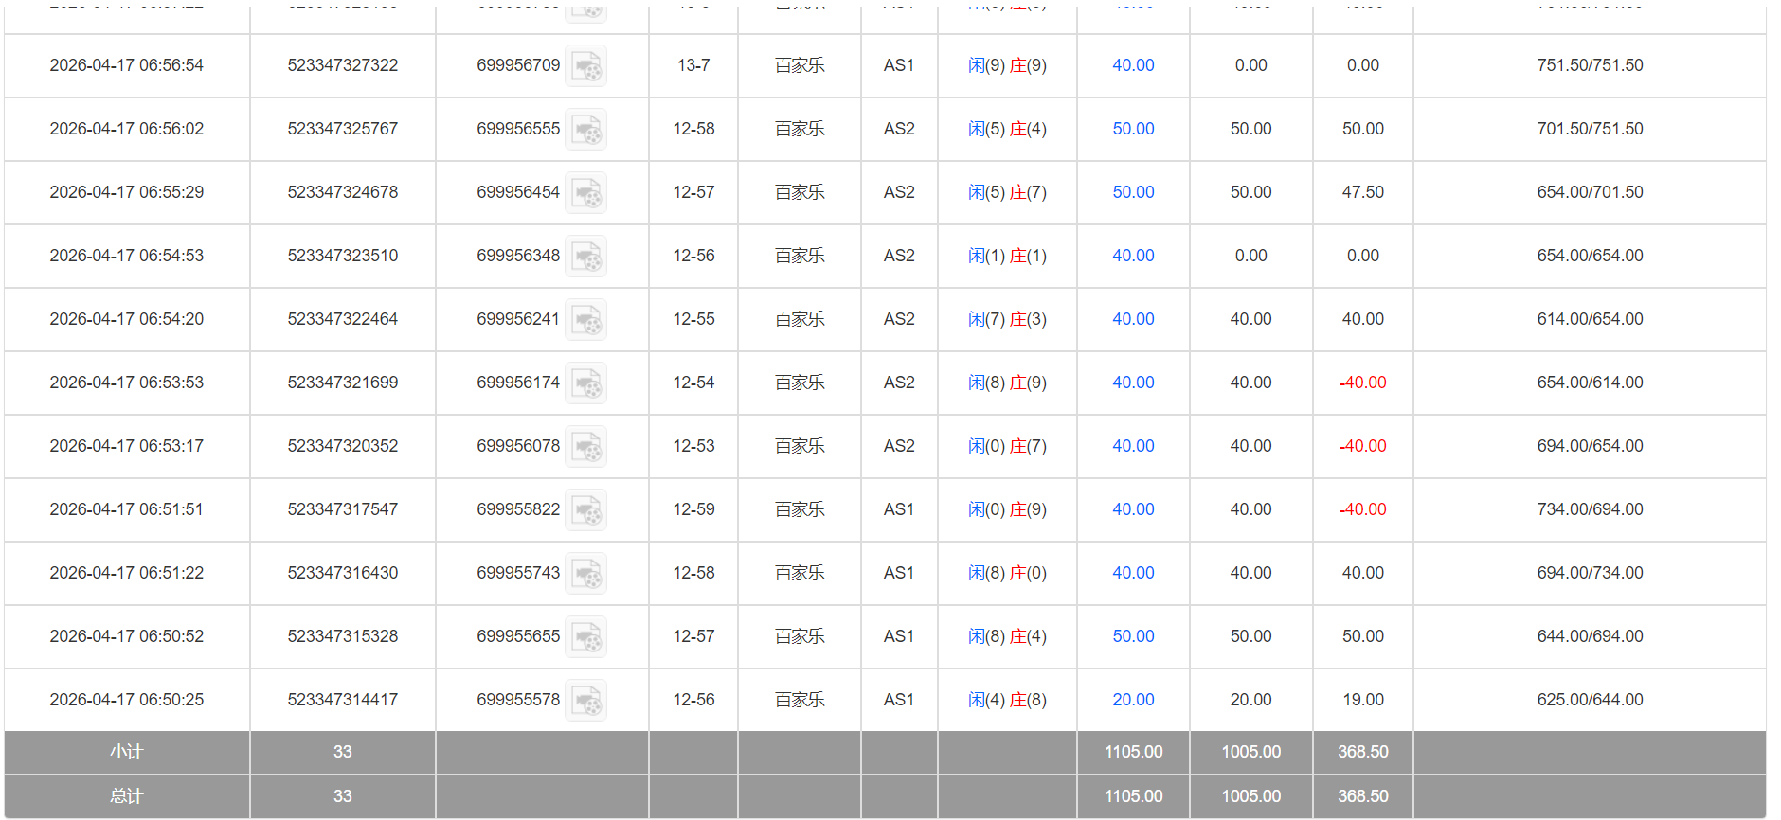
Task: Select order number 523347317547
Action: click(x=343, y=509)
